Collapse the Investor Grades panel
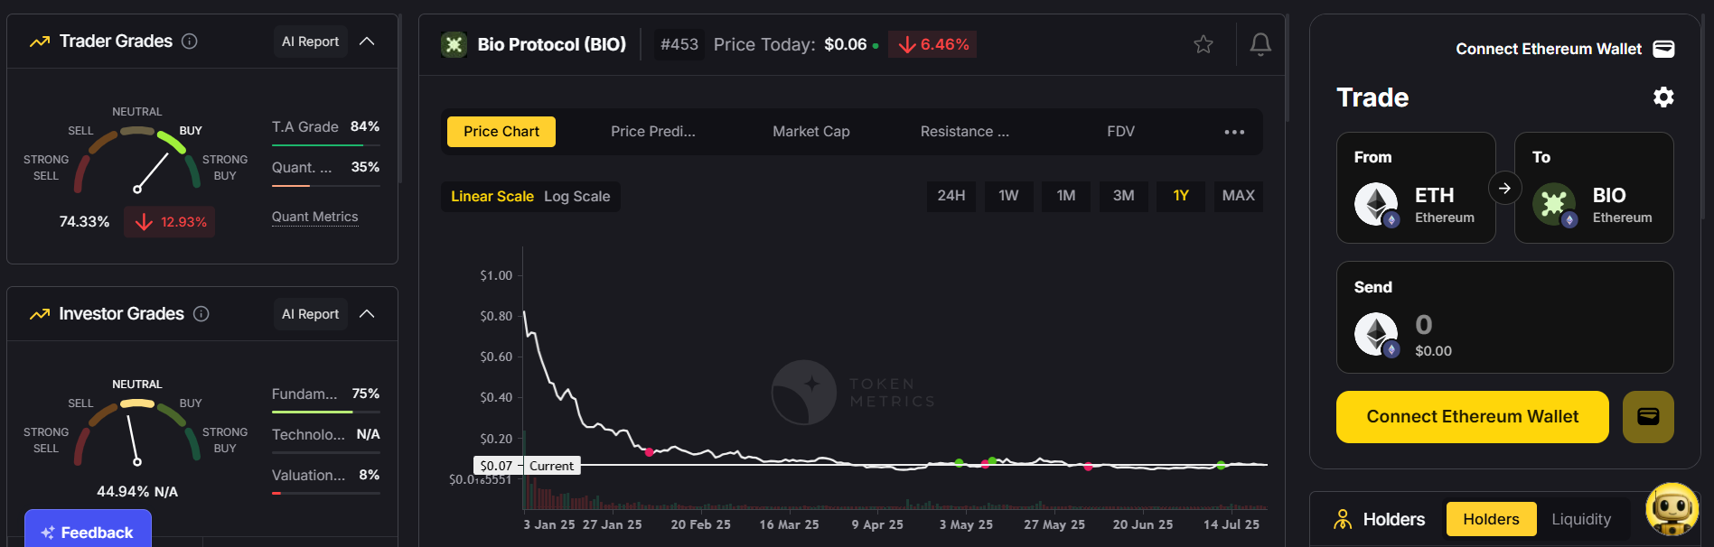 367,314
